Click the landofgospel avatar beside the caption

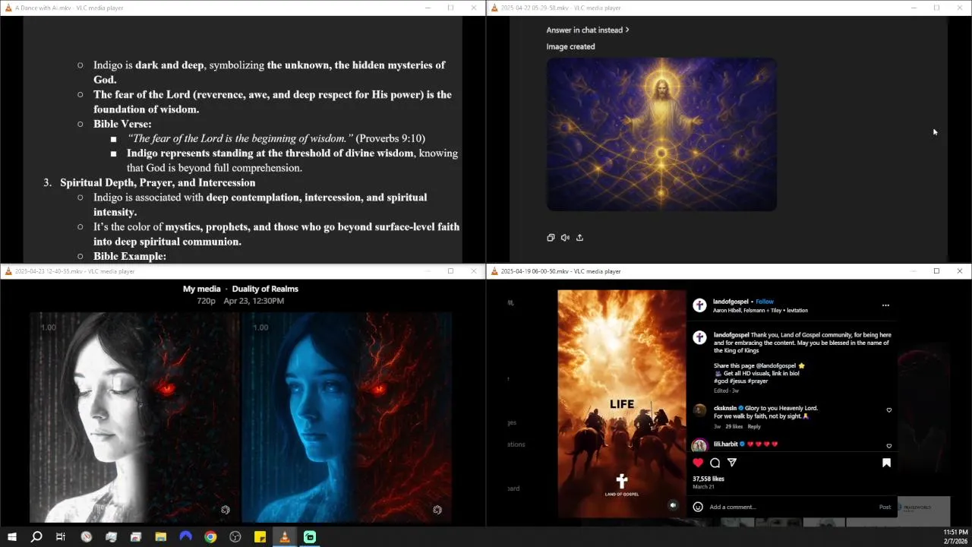click(699, 337)
